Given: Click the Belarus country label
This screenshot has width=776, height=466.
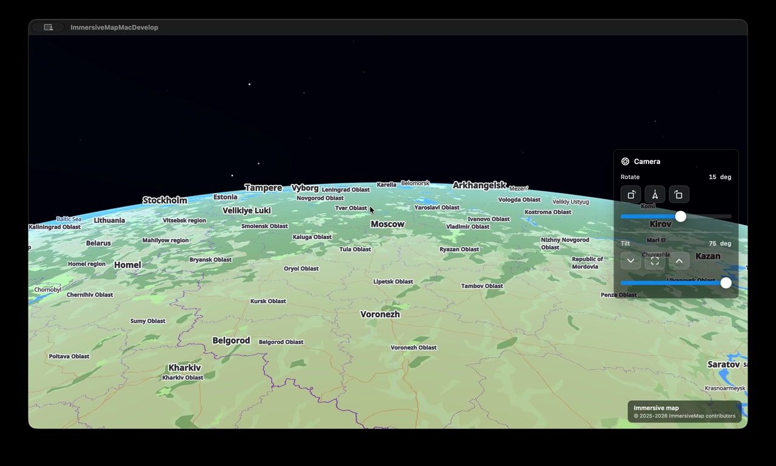Looking at the screenshot, I should [x=98, y=243].
